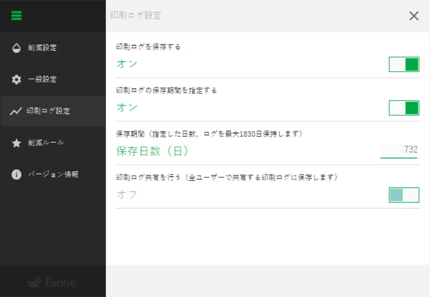Click the 印刷ログ設定 header title
Viewport: 430px width, 297px height.
click(135, 15)
